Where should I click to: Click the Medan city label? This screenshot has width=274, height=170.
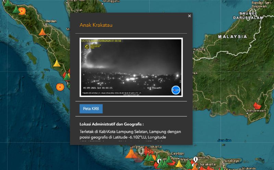point(51,21)
